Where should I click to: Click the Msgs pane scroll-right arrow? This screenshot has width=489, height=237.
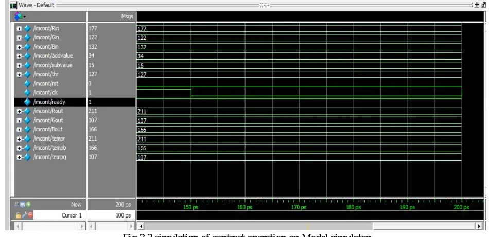(131, 226)
